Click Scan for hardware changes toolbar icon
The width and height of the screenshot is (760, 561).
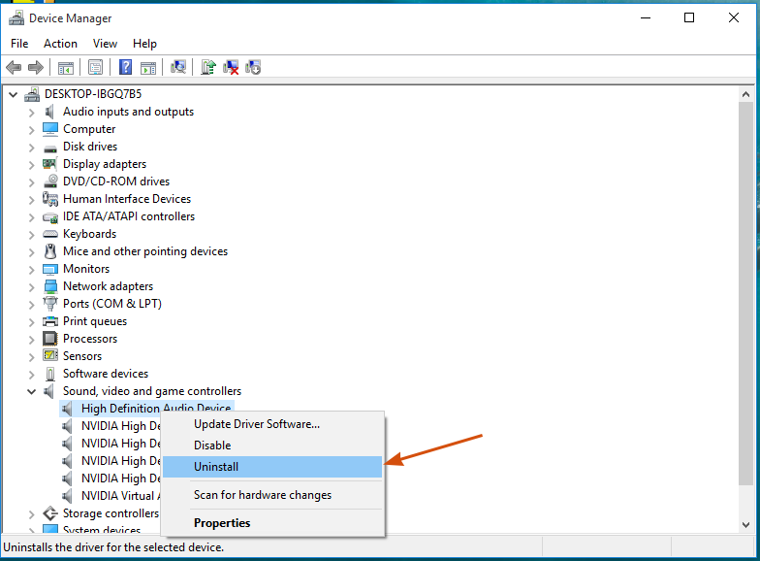tap(178, 67)
